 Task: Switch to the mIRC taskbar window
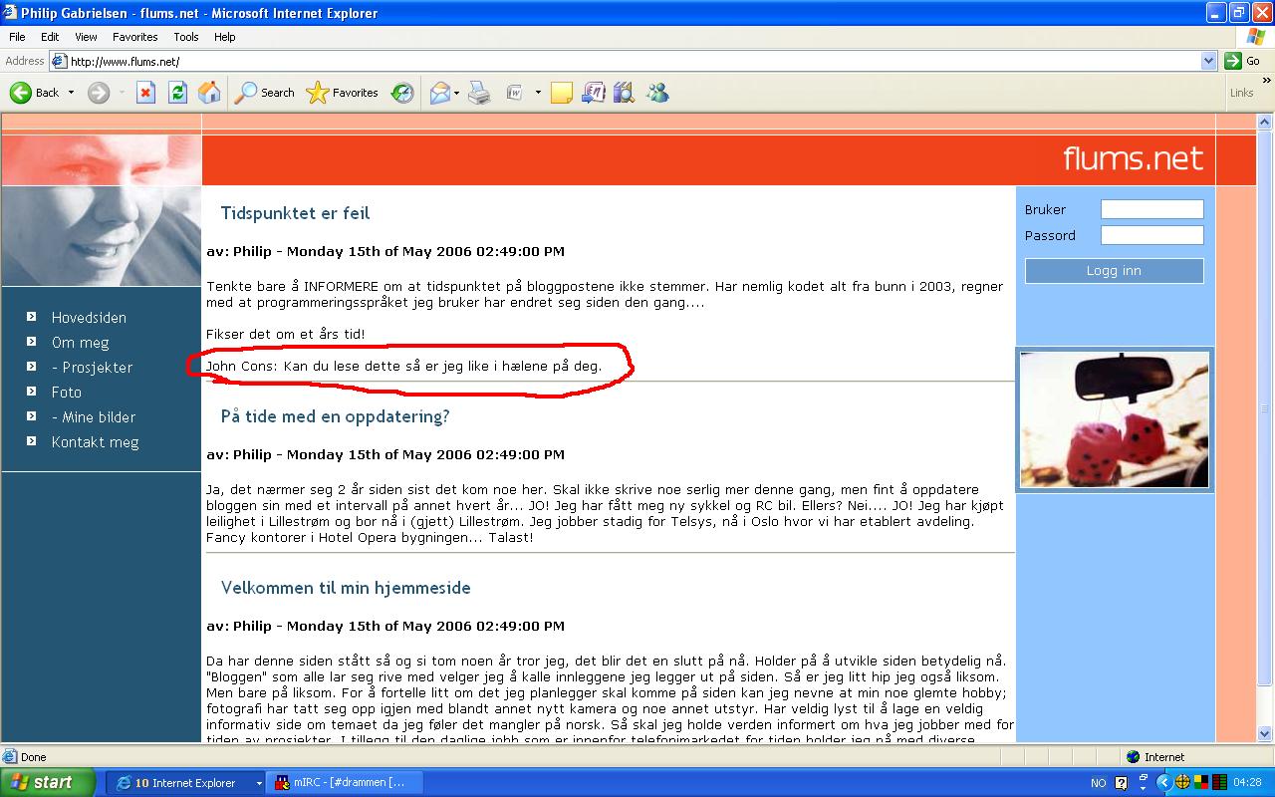pos(345,783)
